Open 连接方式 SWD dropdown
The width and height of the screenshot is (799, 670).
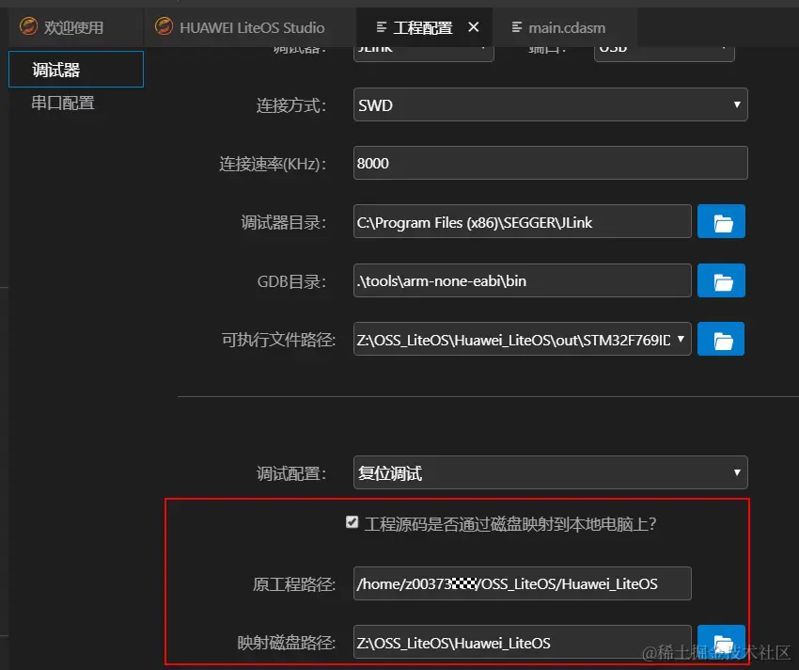coord(550,104)
